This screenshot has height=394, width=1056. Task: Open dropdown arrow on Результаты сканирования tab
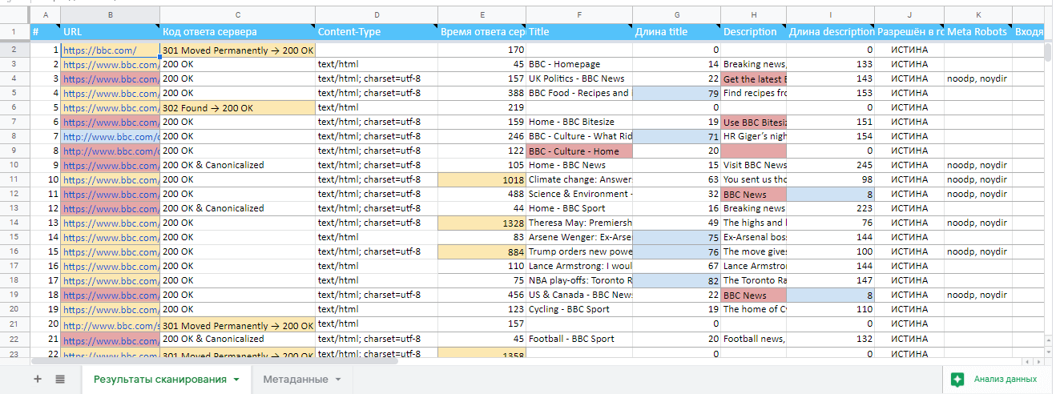(236, 380)
